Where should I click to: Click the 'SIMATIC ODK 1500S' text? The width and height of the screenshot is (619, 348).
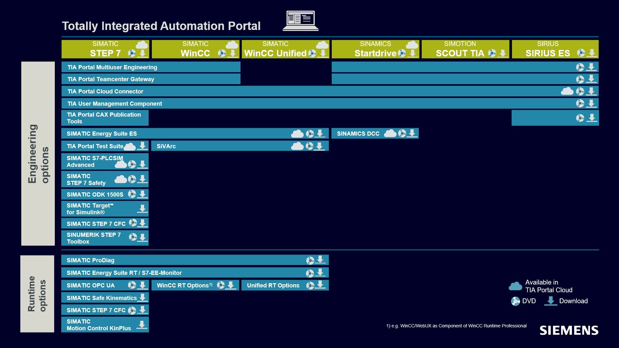pos(95,195)
